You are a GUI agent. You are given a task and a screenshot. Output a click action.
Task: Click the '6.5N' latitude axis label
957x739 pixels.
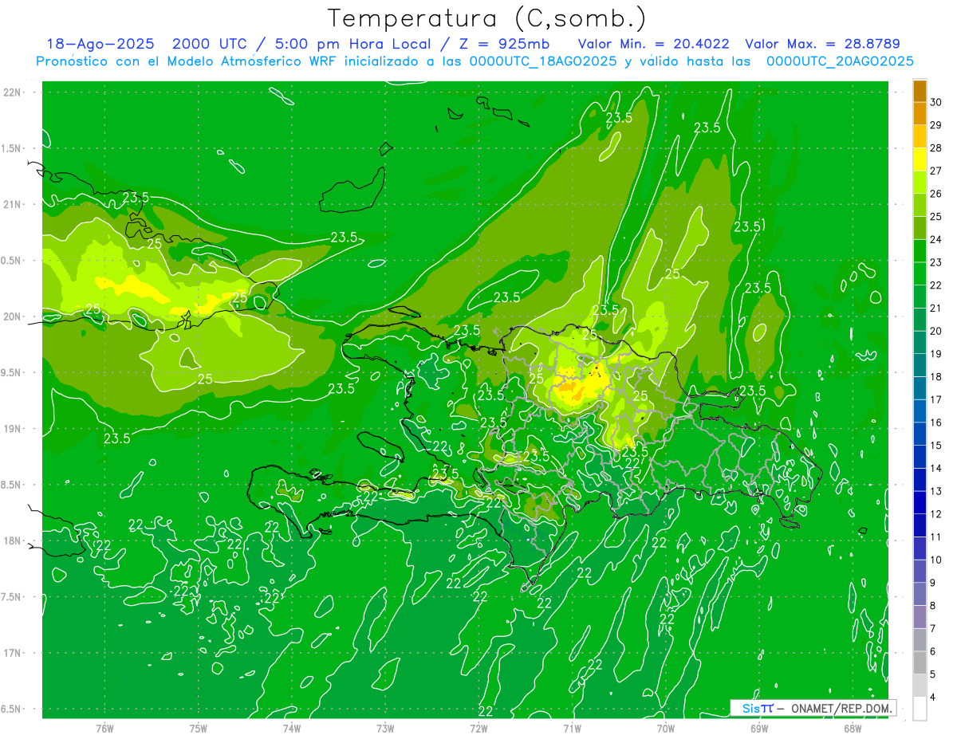11,709
